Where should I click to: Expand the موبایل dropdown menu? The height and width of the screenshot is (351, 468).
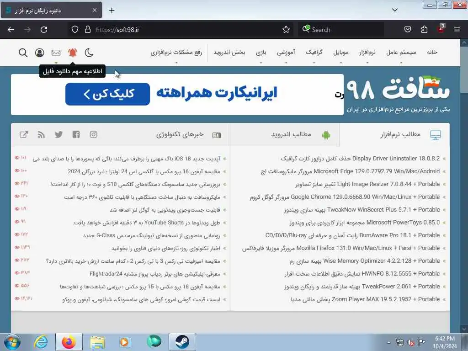340,53
